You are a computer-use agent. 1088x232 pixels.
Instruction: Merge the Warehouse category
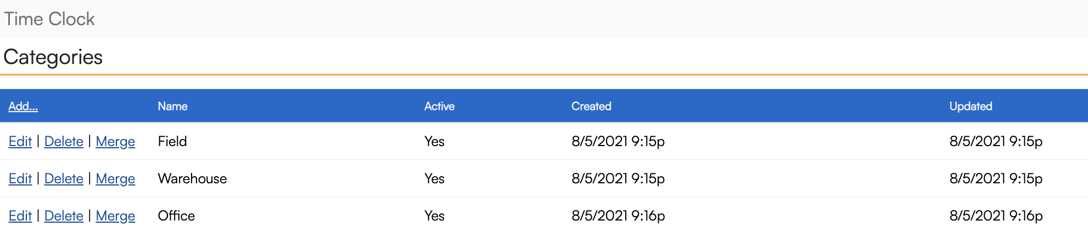click(115, 179)
